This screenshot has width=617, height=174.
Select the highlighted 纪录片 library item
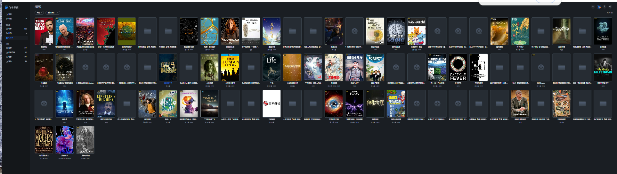(16, 37)
